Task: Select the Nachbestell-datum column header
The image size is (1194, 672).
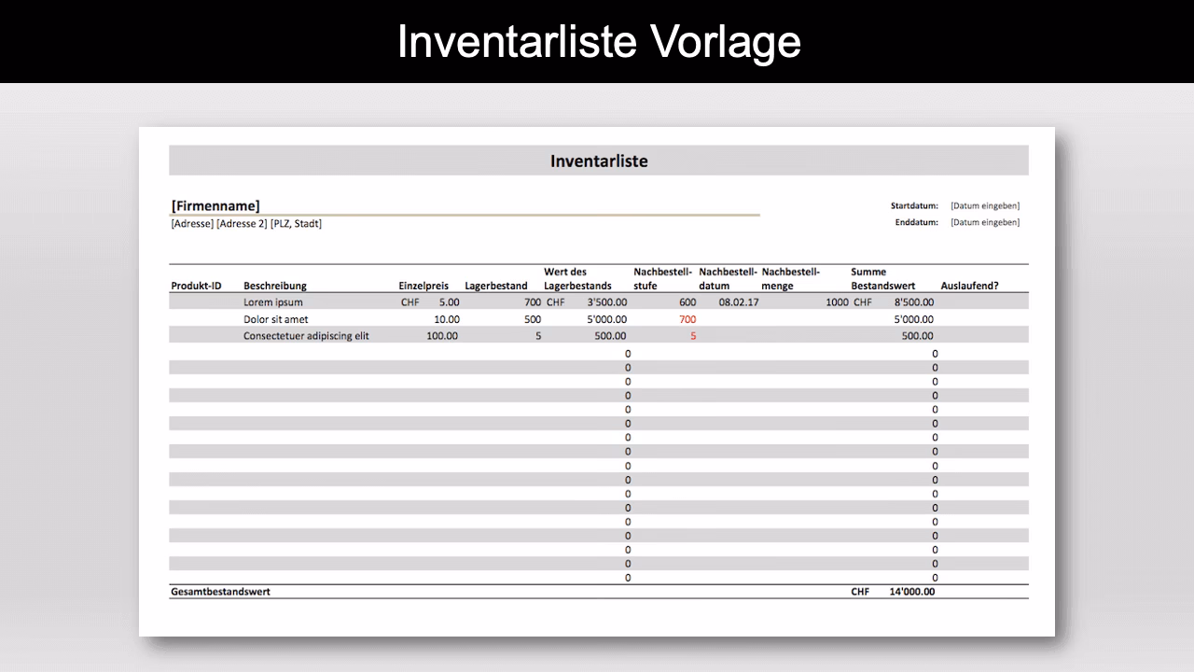Action: 726,279
